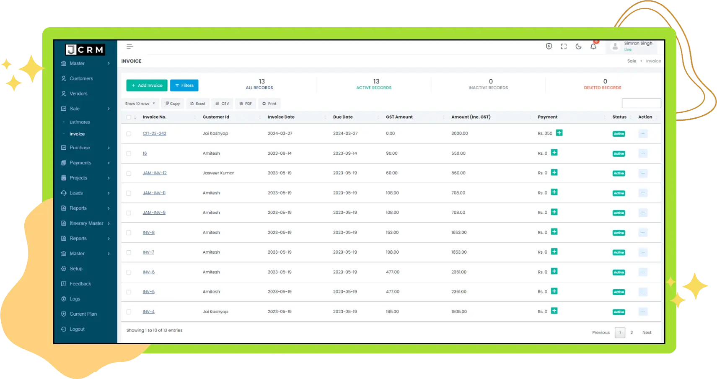Click the notifications bell icon
Viewport: 717px width, 379px height.
(x=593, y=47)
